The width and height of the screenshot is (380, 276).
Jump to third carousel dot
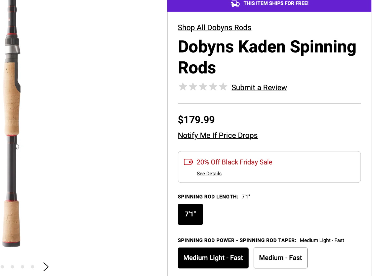(22, 267)
